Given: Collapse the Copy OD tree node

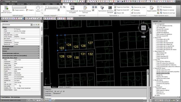Looking at the screenshot, I should (154, 60).
